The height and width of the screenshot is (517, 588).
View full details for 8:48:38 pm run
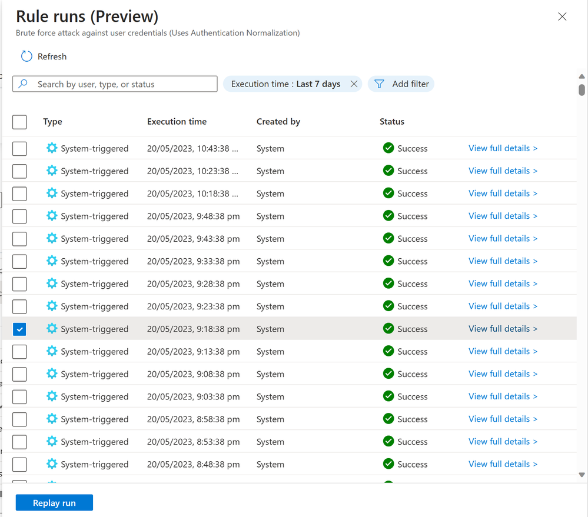(503, 464)
